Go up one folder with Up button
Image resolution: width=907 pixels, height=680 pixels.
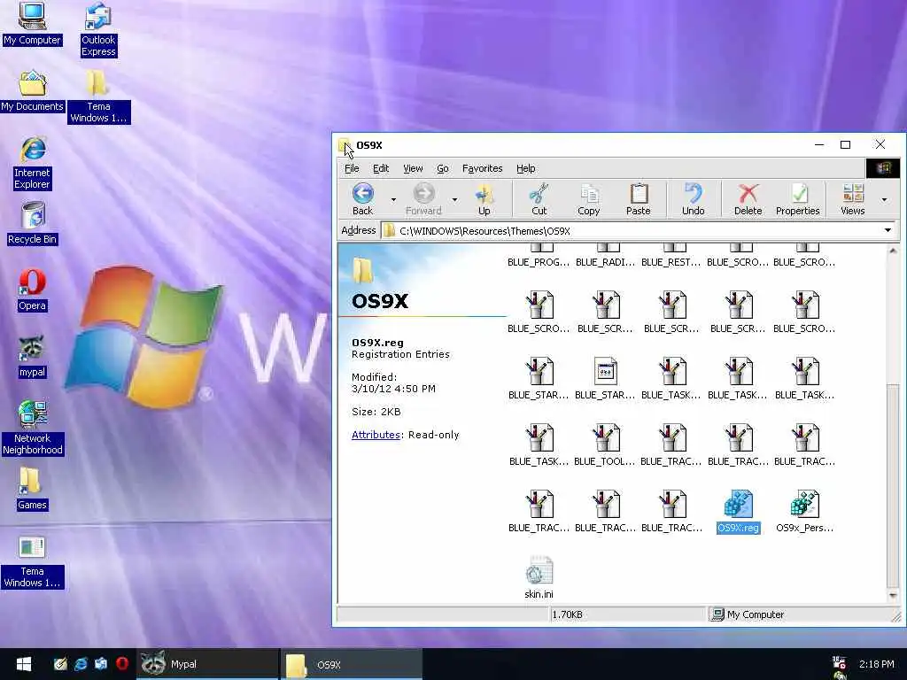pyautogui.click(x=485, y=199)
